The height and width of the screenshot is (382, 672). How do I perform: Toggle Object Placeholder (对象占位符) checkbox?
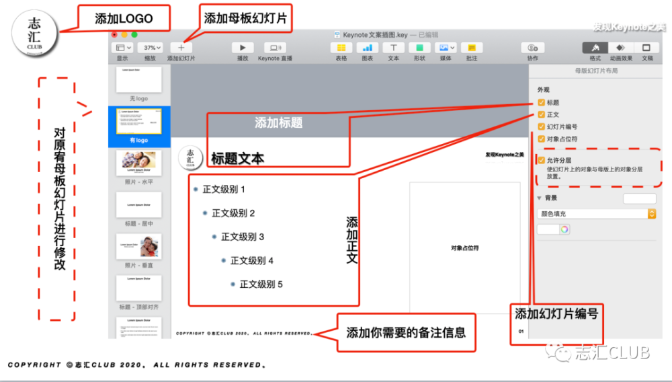point(541,139)
